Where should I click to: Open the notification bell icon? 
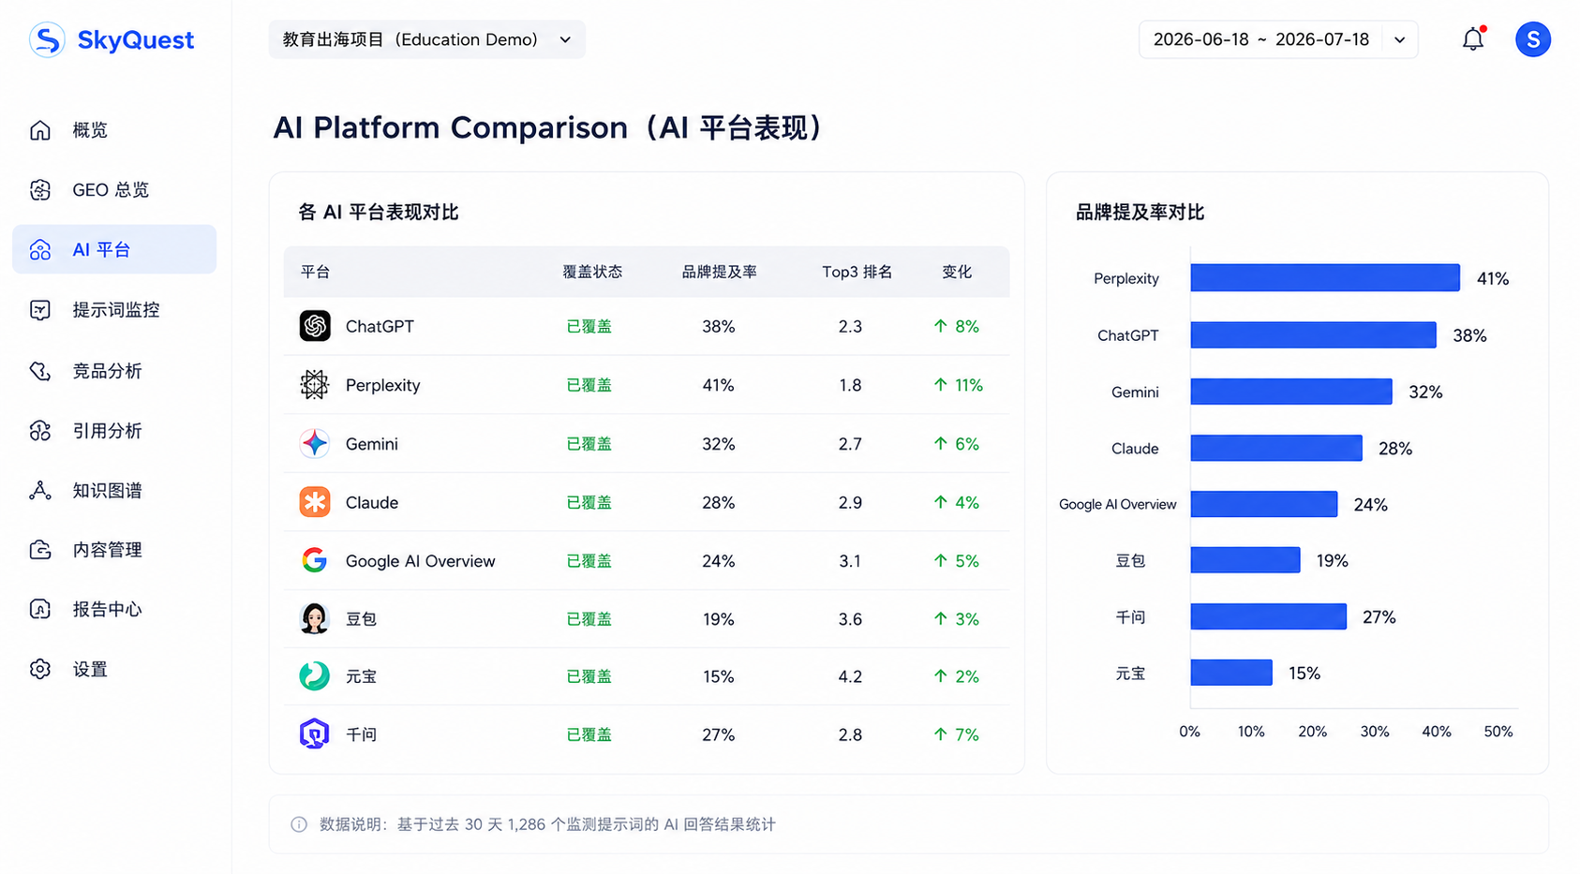1473,39
